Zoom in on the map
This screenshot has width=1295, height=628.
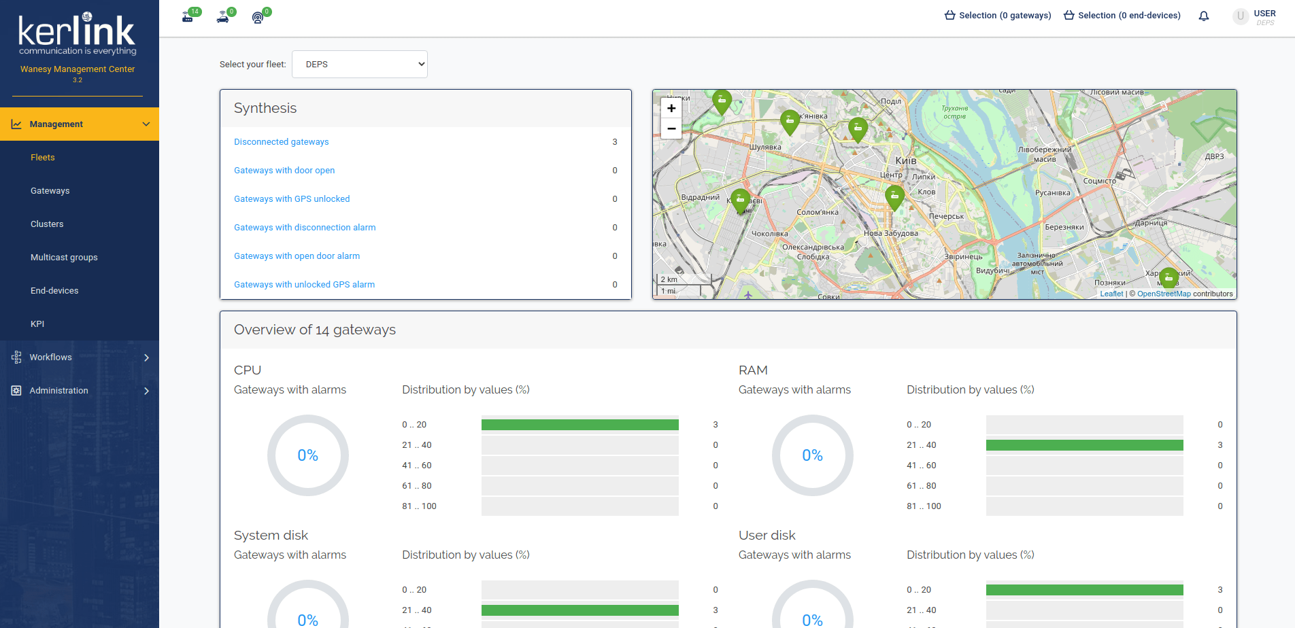671,109
